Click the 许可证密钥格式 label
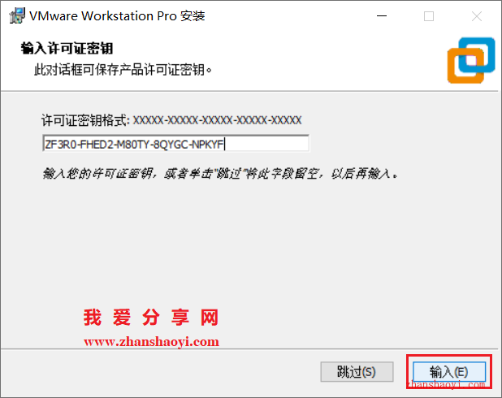 85,120
